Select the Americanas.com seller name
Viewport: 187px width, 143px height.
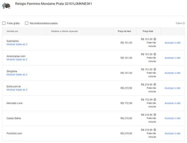click(x=16, y=56)
